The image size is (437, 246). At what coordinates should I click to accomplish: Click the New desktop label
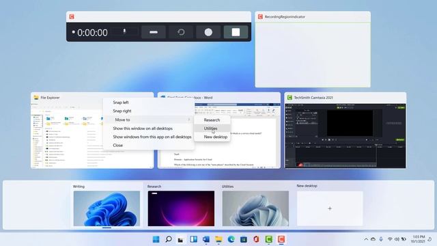click(307, 186)
